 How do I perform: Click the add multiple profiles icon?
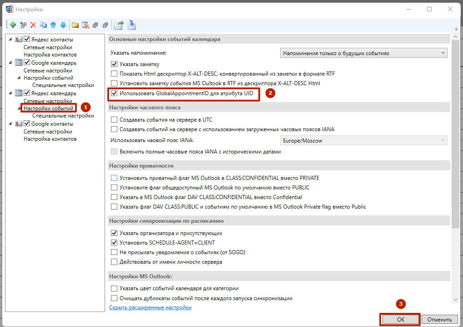pyautogui.click(x=23, y=25)
